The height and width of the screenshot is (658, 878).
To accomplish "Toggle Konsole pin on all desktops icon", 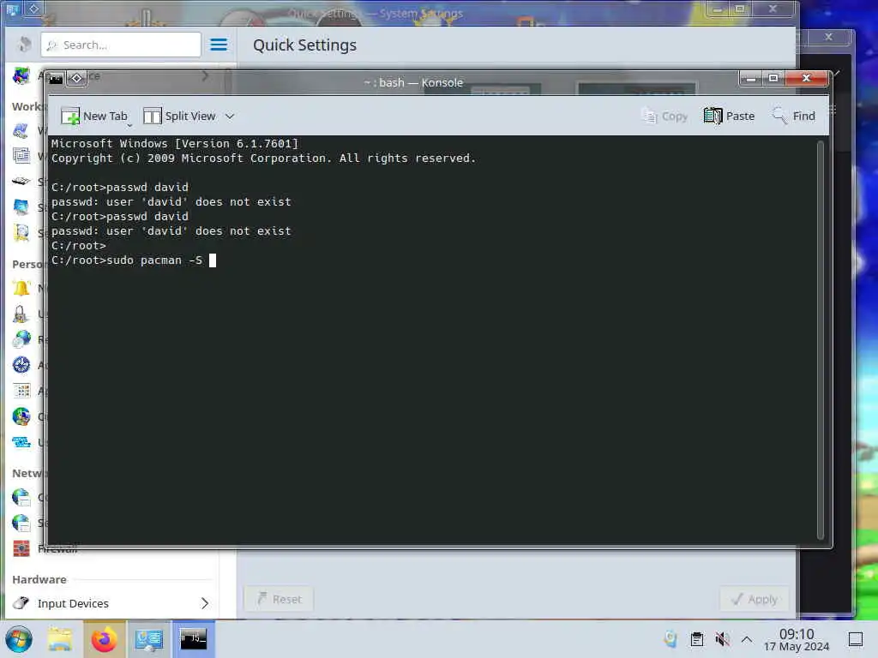I will (76, 78).
